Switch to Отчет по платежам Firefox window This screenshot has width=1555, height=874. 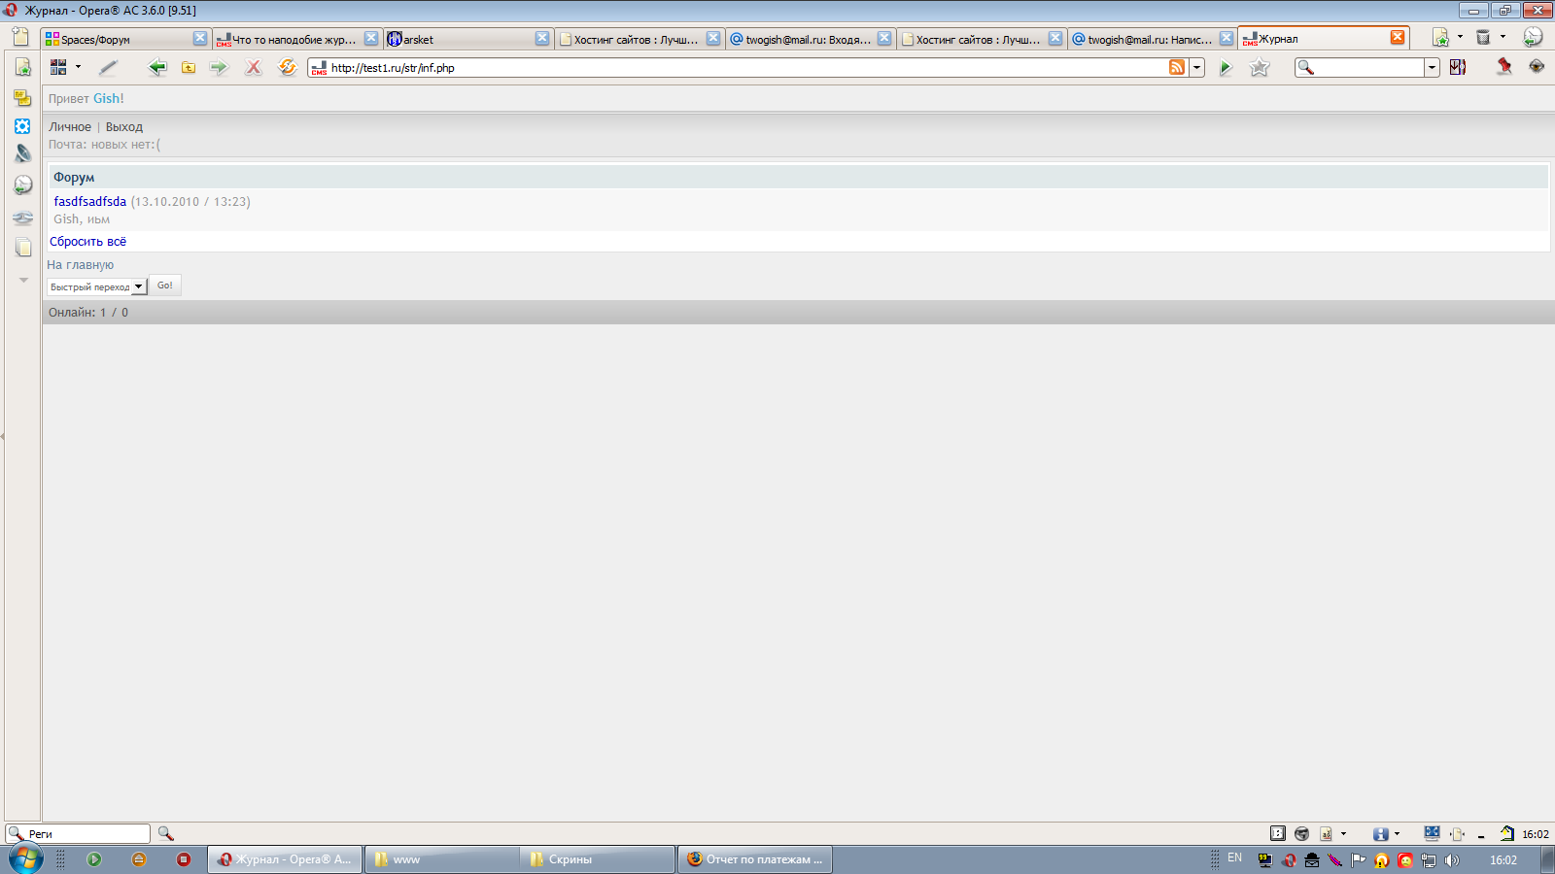pyautogui.click(x=754, y=859)
